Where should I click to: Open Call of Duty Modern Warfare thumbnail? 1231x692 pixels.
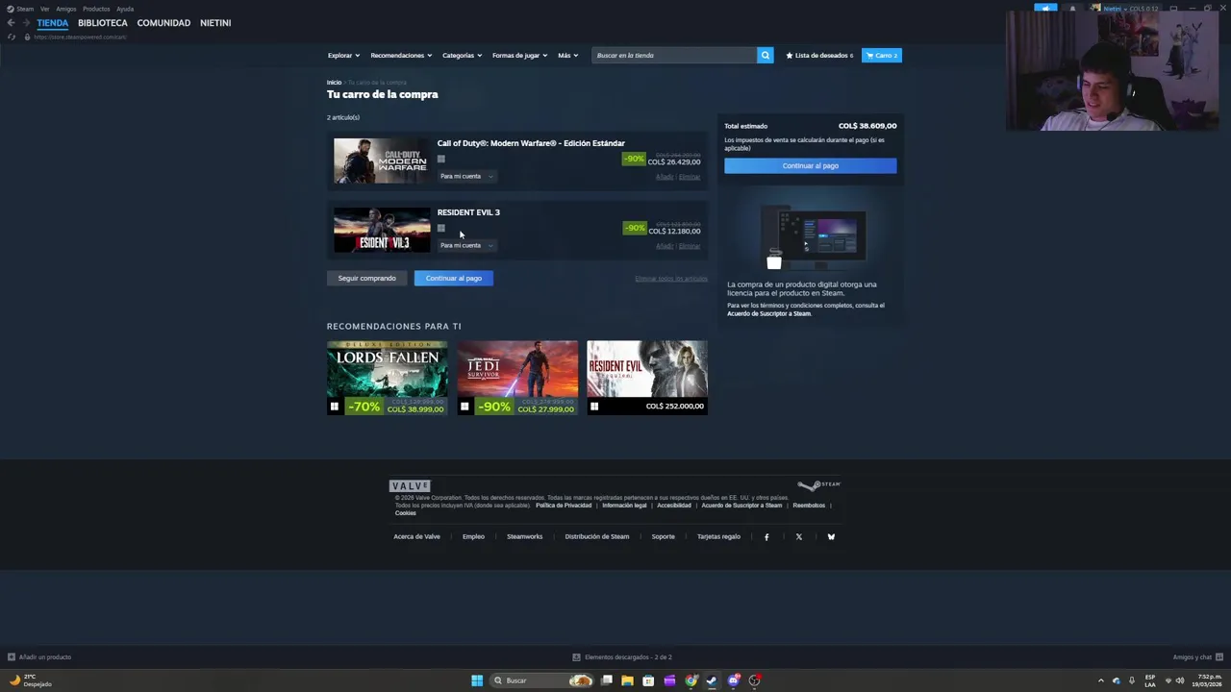coord(382,161)
